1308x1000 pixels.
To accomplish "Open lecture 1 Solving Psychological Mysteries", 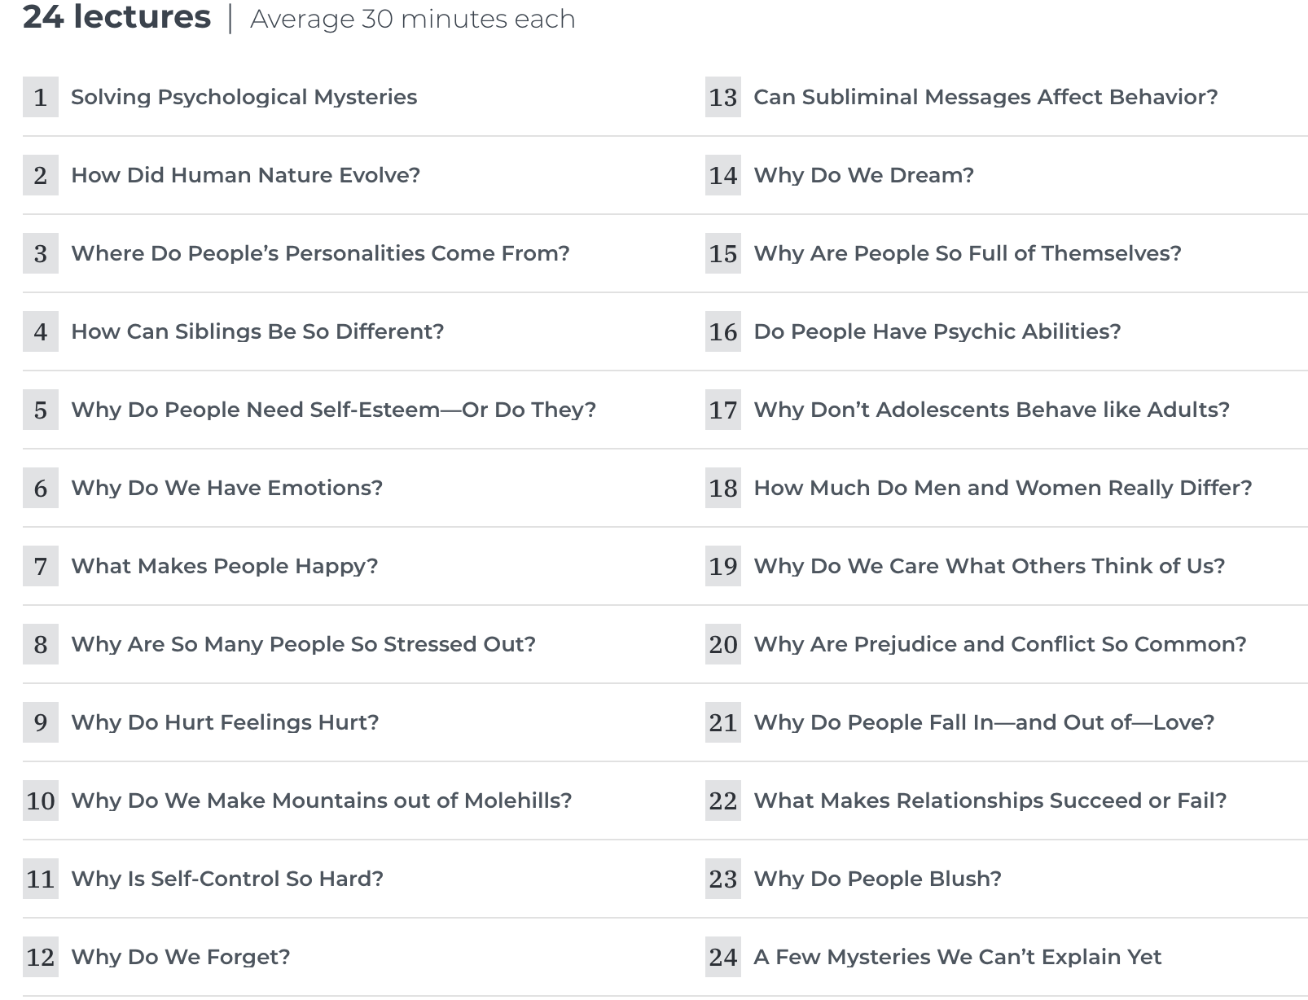I will pos(244,97).
